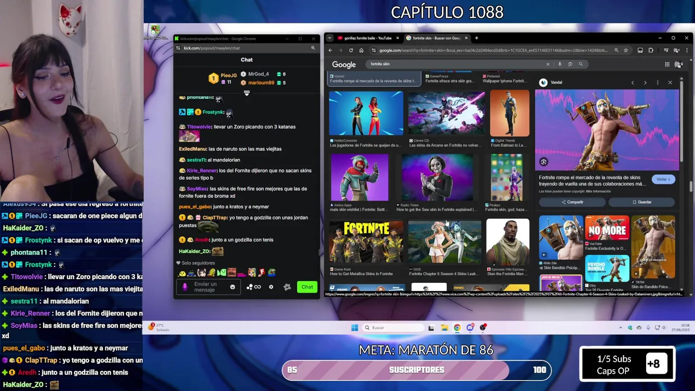
Task: Collapse the Kick gift leaderboard expander
Action: pyautogui.click(x=247, y=93)
